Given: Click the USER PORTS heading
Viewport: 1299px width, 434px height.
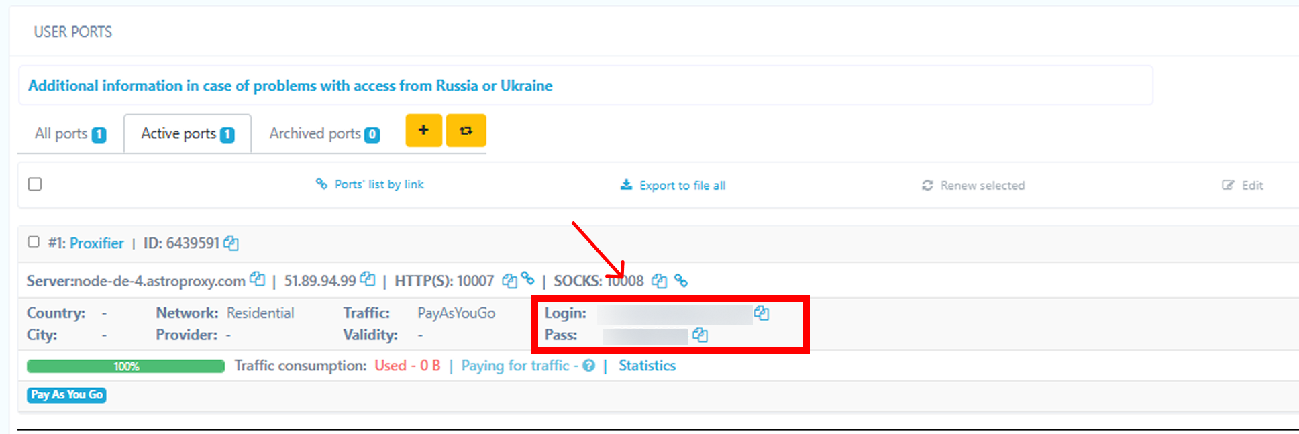Looking at the screenshot, I should click(73, 32).
